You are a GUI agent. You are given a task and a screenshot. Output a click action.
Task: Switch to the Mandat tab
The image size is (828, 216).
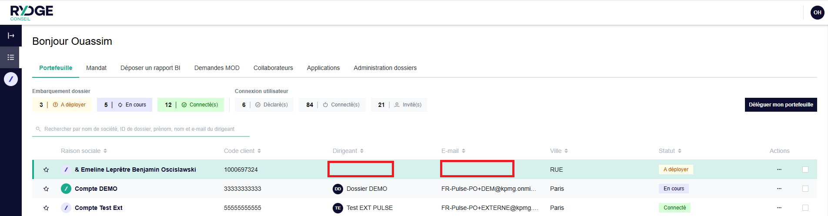(96, 68)
